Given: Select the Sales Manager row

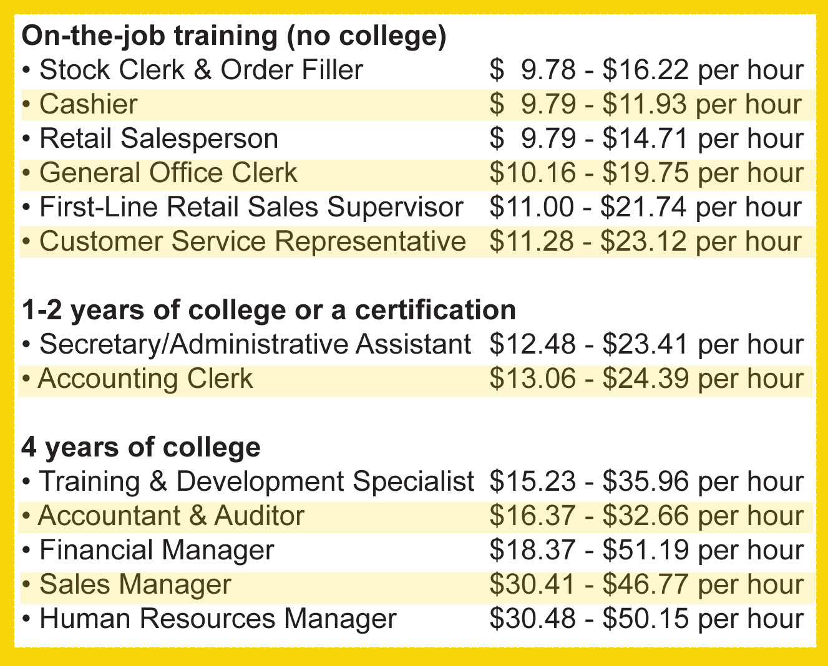Looking at the screenshot, I should point(417,585).
